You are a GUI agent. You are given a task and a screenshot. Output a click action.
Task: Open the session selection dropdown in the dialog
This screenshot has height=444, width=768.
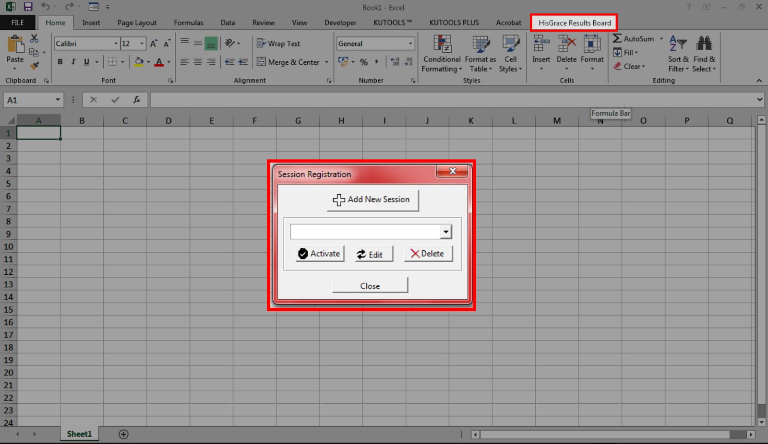point(445,231)
